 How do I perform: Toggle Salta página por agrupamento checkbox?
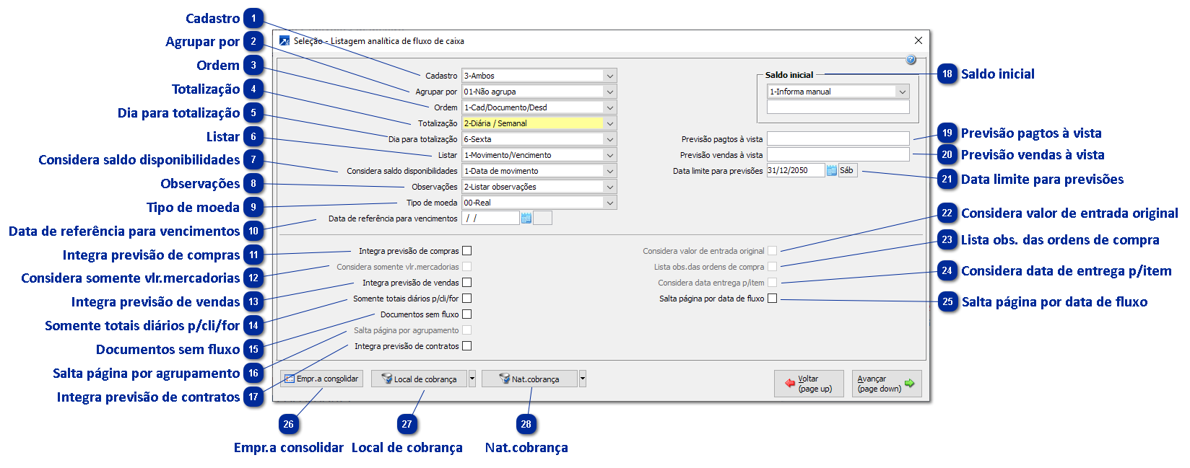tap(466, 330)
